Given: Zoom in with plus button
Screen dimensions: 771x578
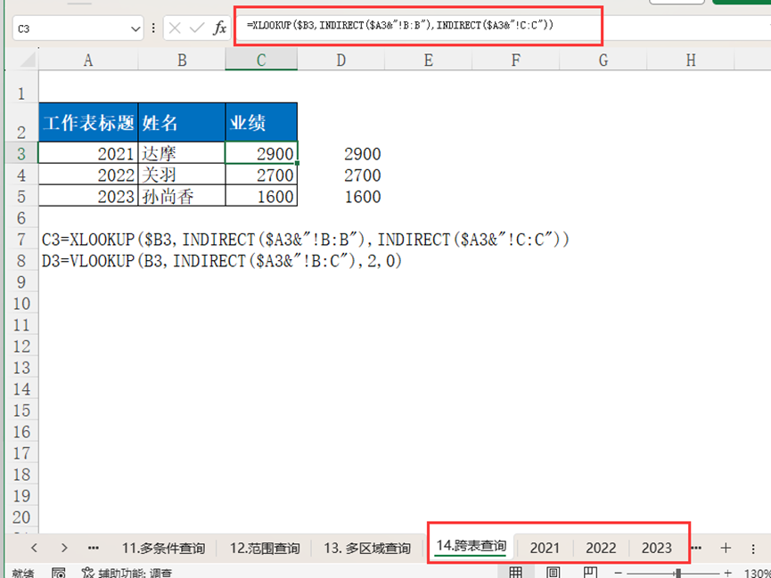Looking at the screenshot, I should [728, 573].
